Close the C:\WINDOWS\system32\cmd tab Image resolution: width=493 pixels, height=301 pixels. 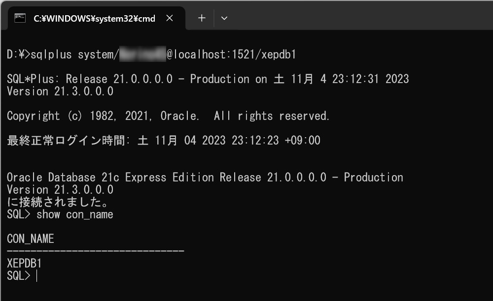point(169,18)
